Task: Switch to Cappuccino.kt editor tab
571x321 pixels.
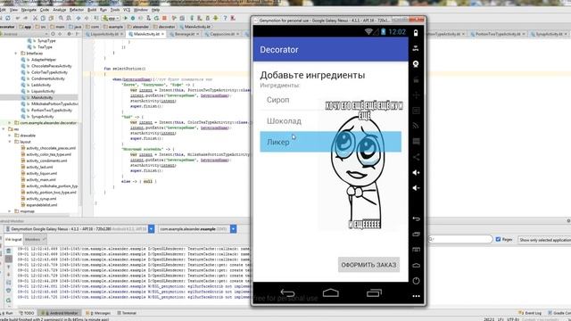Action: point(222,34)
